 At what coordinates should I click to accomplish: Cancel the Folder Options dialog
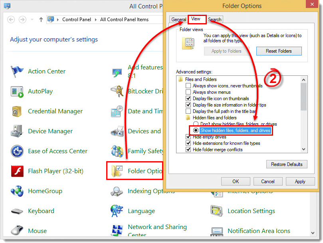(268, 182)
